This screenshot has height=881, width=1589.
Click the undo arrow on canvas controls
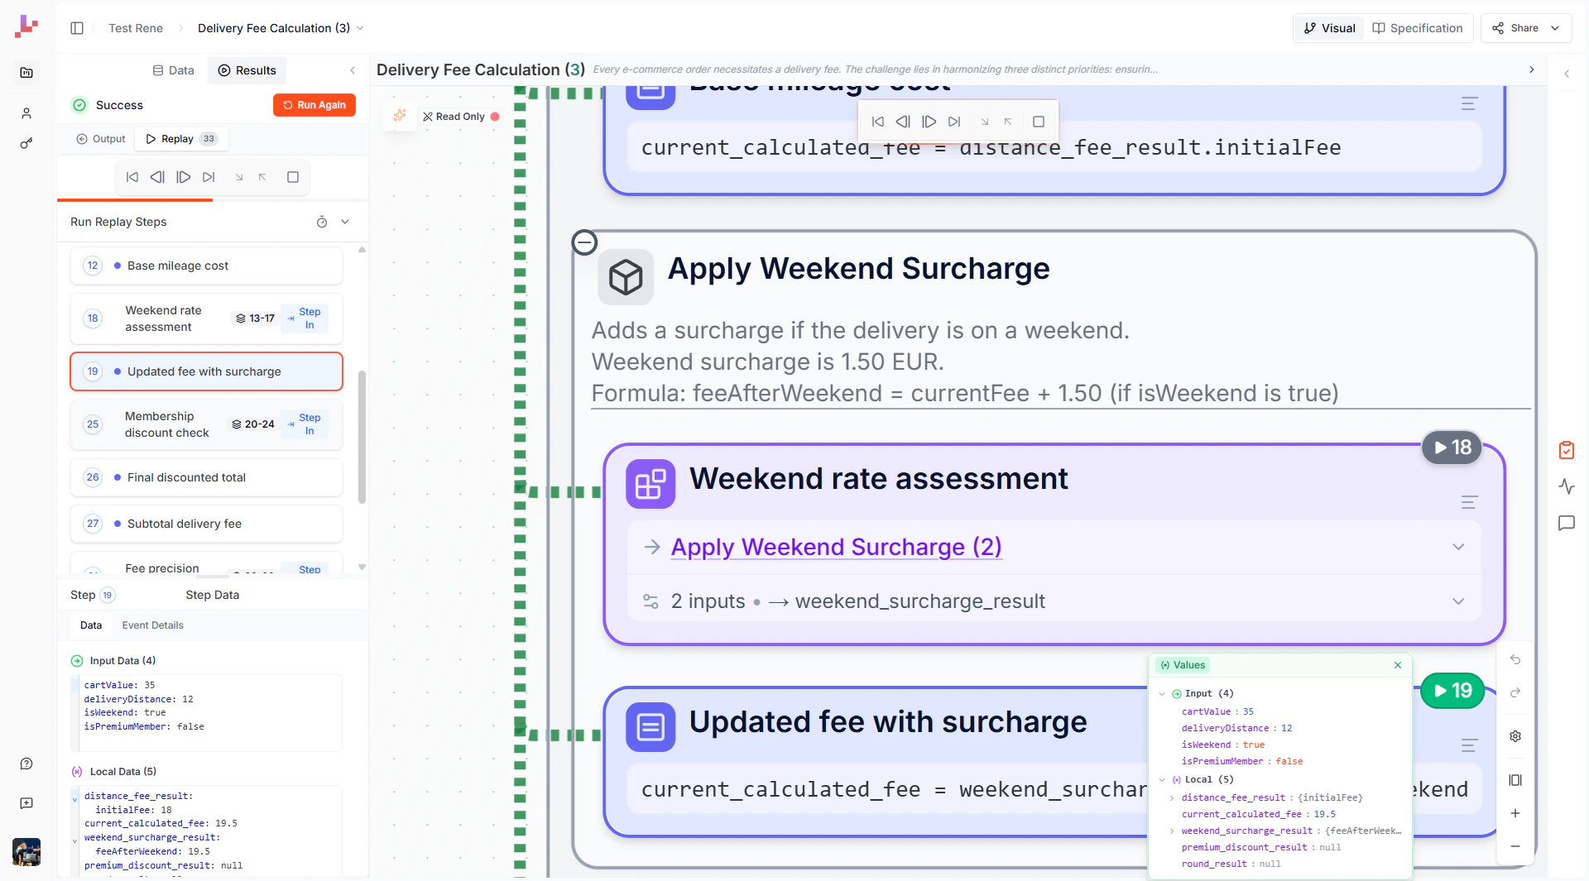click(1515, 659)
